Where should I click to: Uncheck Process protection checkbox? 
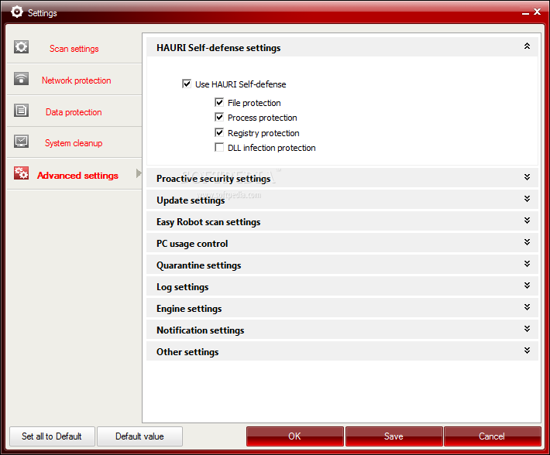[219, 118]
